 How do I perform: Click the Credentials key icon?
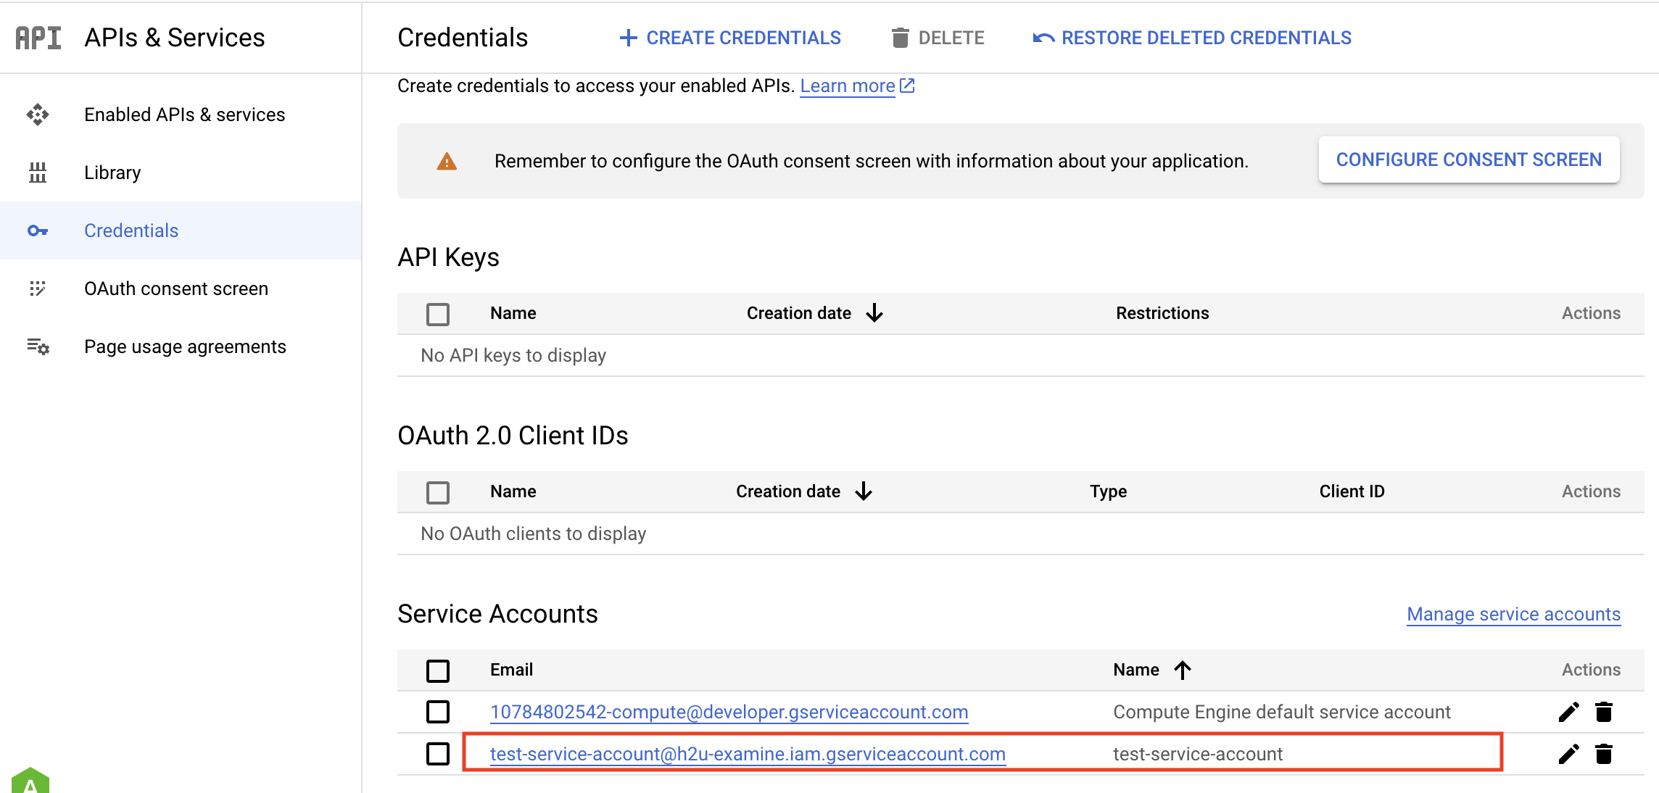(38, 231)
